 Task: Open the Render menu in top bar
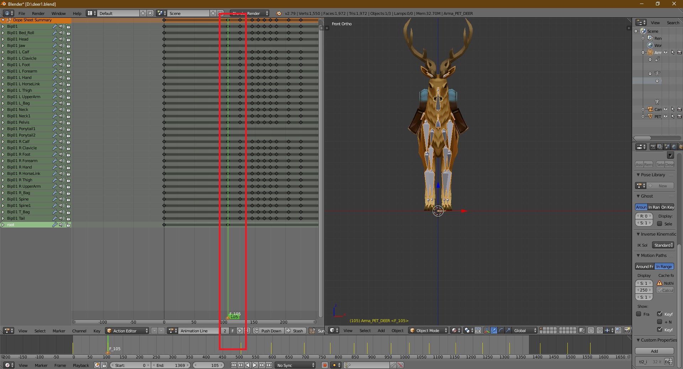click(x=38, y=14)
